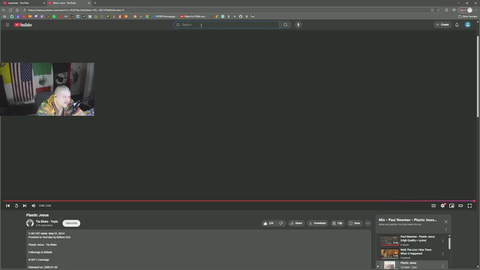Screen dimensions: 480x270
Task: Share the Plastic Jesus video
Action: click(x=296, y=223)
